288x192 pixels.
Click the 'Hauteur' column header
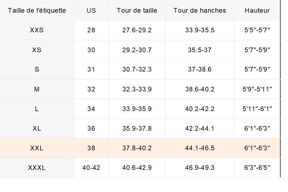coord(257,10)
